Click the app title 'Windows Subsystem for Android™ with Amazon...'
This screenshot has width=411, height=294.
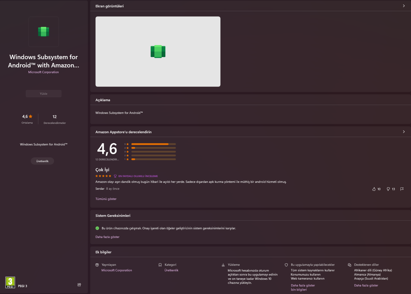tap(44, 61)
